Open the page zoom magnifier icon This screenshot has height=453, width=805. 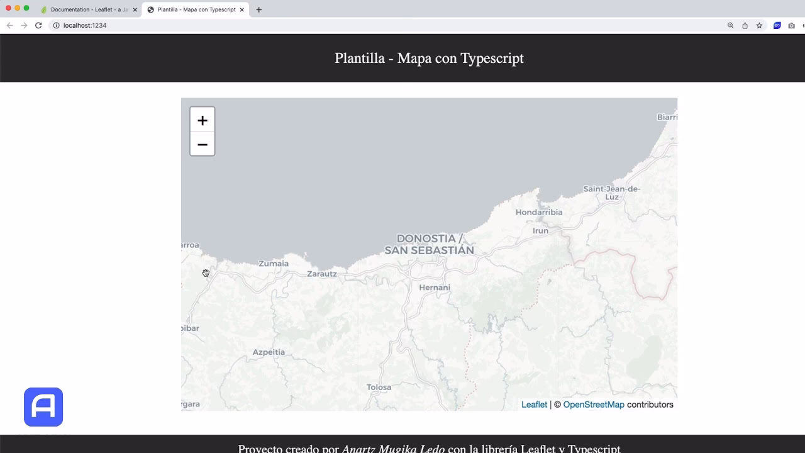point(730,25)
